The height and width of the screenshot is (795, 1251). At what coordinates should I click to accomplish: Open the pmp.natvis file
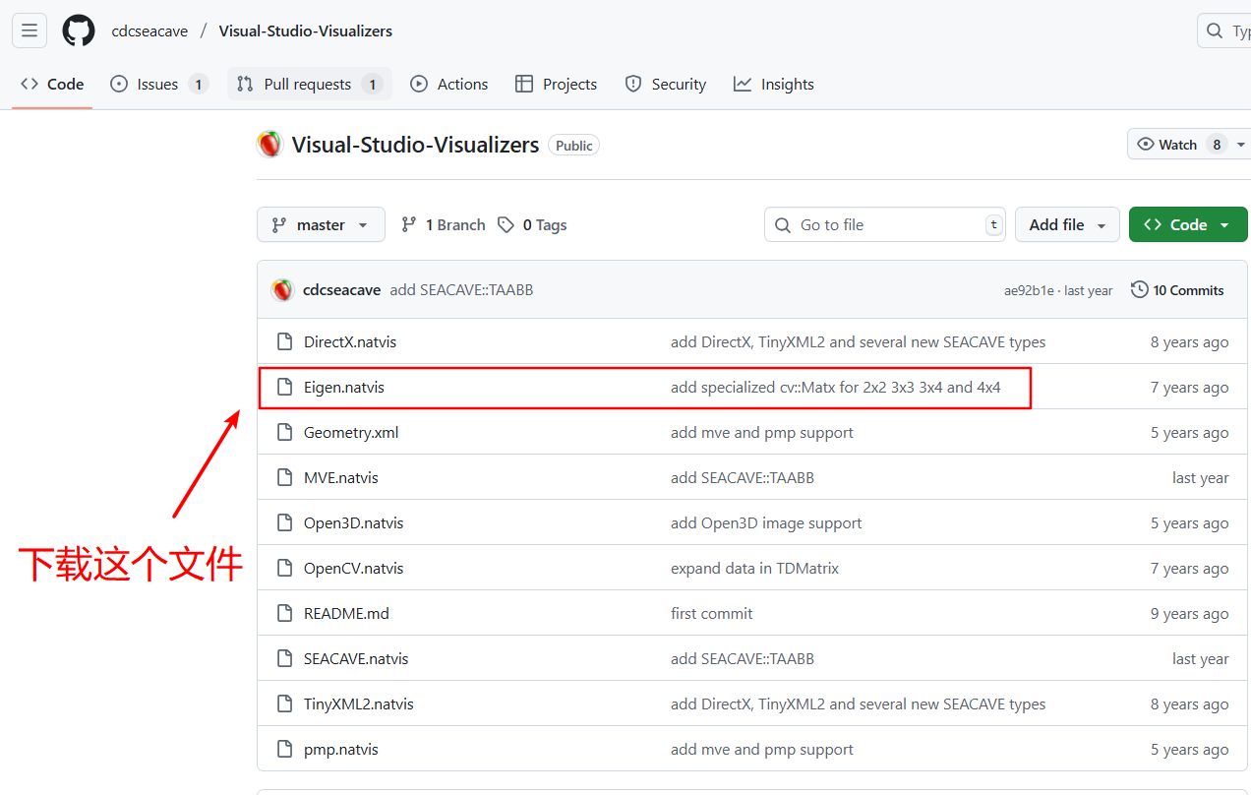[x=341, y=750]
